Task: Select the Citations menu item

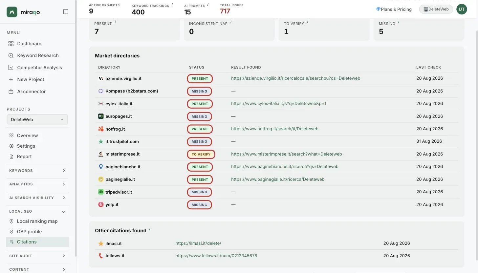Action: tap(37, 242)
